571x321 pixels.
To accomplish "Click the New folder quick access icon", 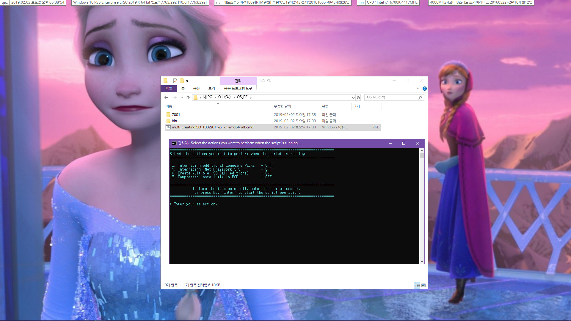I will (182, 81).
